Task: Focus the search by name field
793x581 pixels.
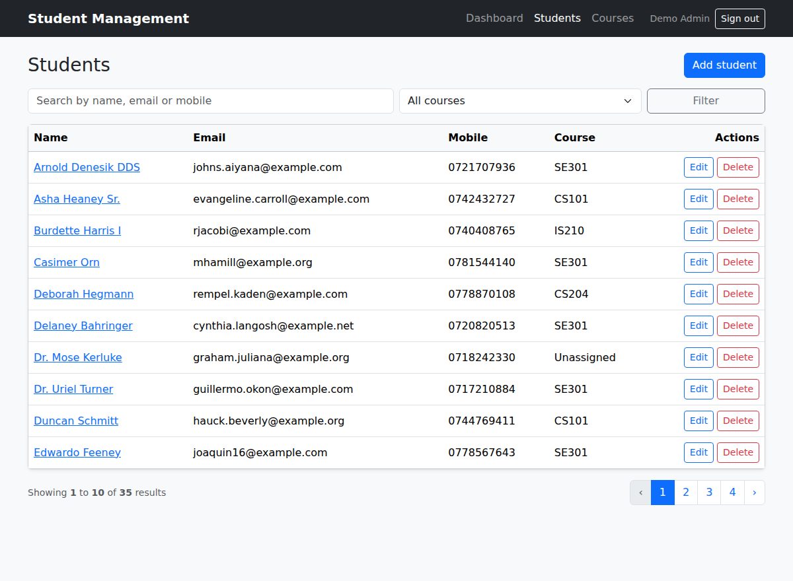Action: pyautogui.click(x=211, y=101)
